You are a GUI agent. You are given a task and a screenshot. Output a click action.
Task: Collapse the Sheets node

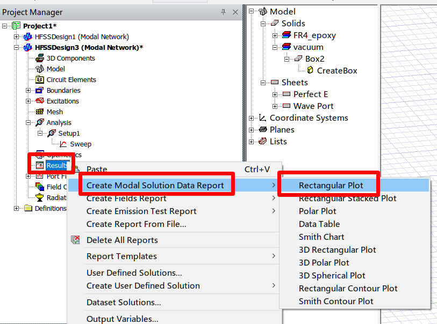(x=263, y=83)
